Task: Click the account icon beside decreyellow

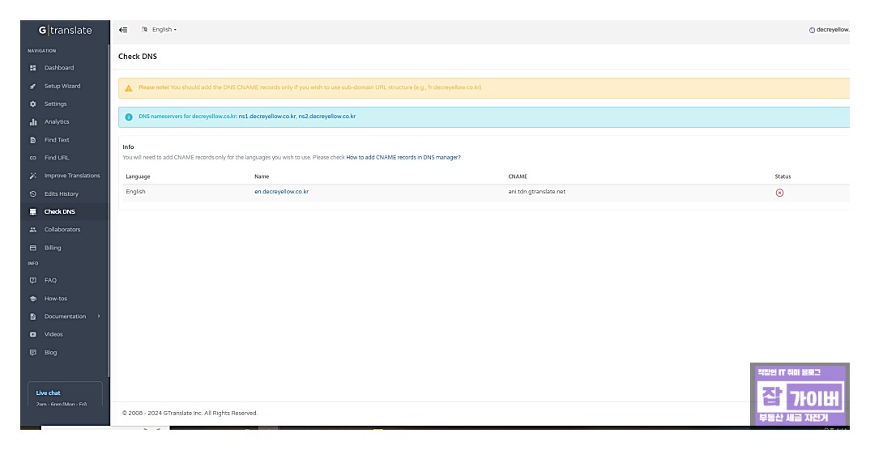Action: coord(812,30)
